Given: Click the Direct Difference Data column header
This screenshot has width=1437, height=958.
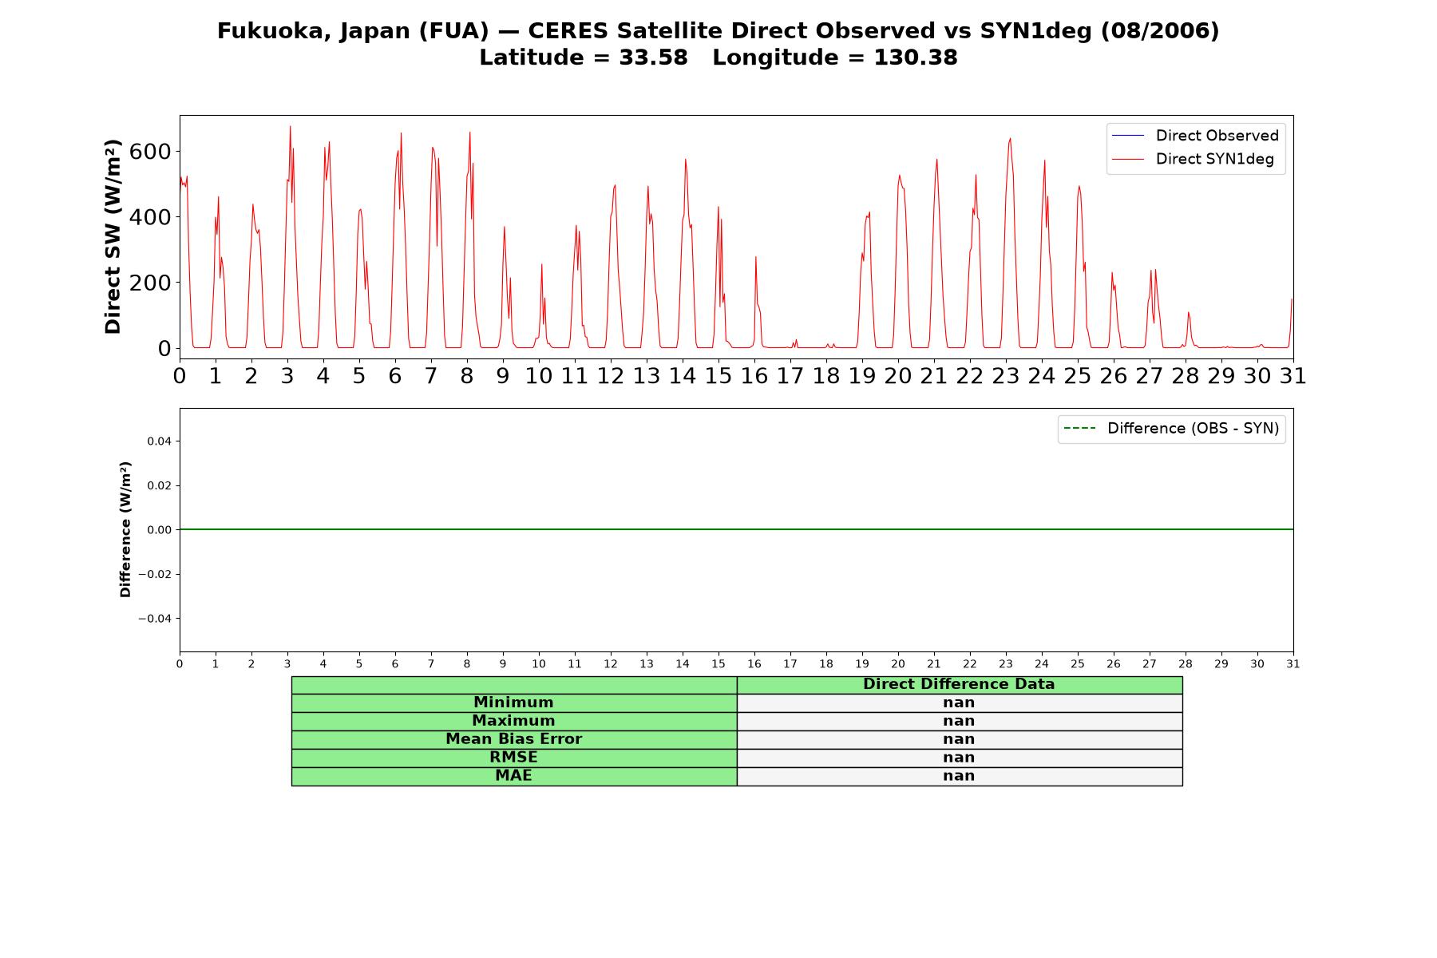Looking at the screenshot, I should [959, 684].
